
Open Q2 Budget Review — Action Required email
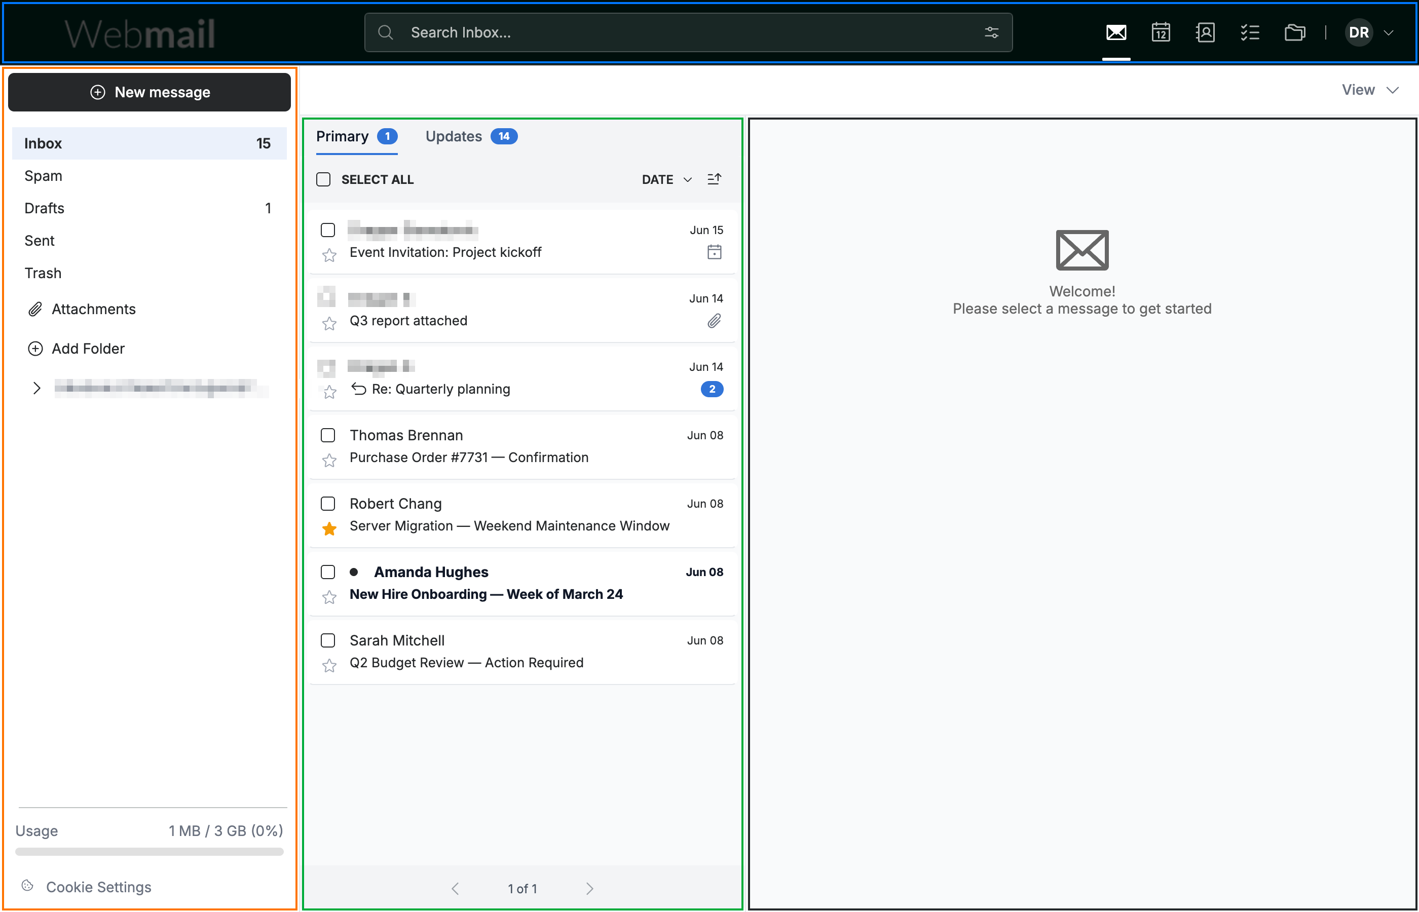(522, 652)
